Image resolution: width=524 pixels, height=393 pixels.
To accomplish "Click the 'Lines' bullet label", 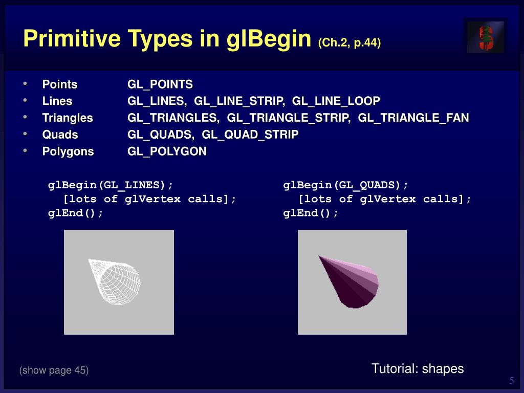I will pyautogui.click(x=57, y=101).
